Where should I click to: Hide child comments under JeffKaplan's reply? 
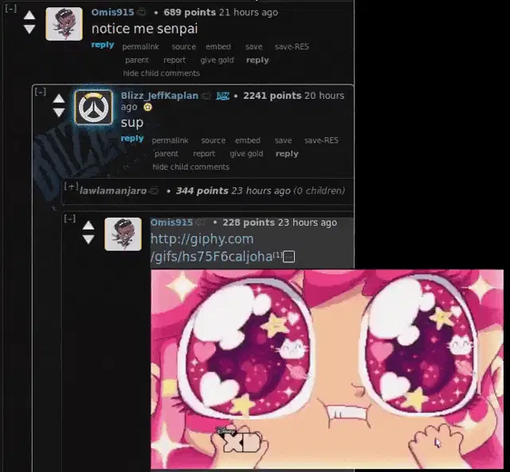tap(191, 167)
